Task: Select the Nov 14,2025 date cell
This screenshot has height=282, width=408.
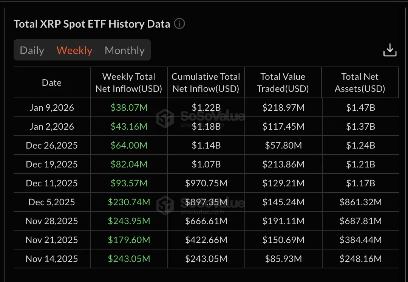Action: [51, 259]
